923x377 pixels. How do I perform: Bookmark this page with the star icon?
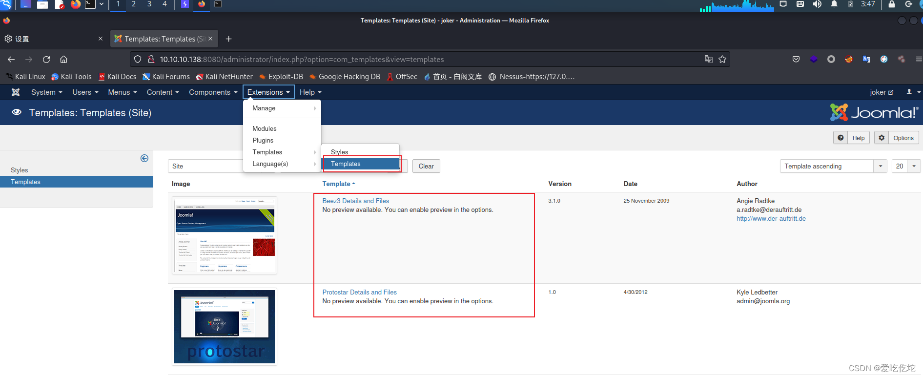point(722,59)
